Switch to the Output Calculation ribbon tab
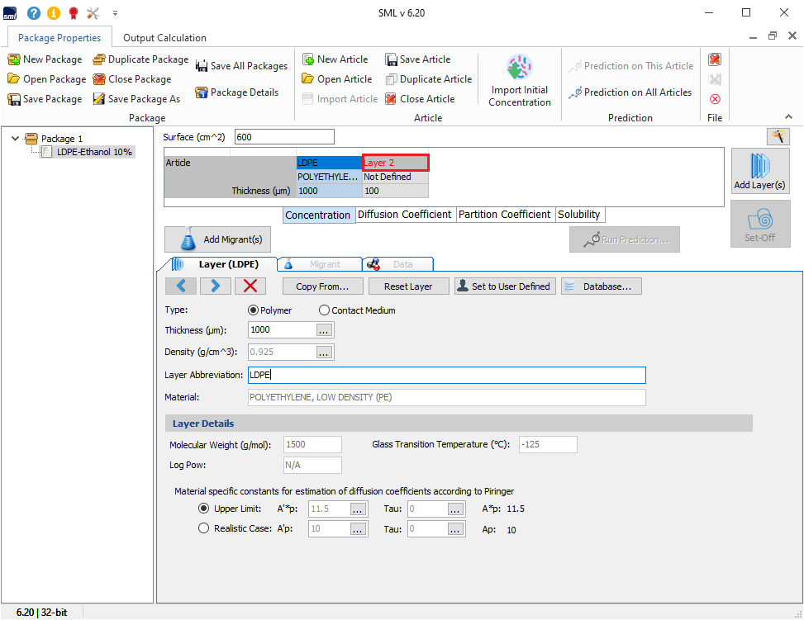Screen dimensions: 804x620 pyautogui.click(x=164, y=38)
